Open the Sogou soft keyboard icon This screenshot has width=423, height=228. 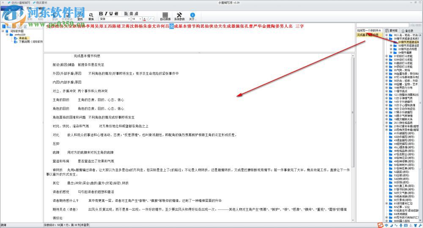(x=406, y=225)
